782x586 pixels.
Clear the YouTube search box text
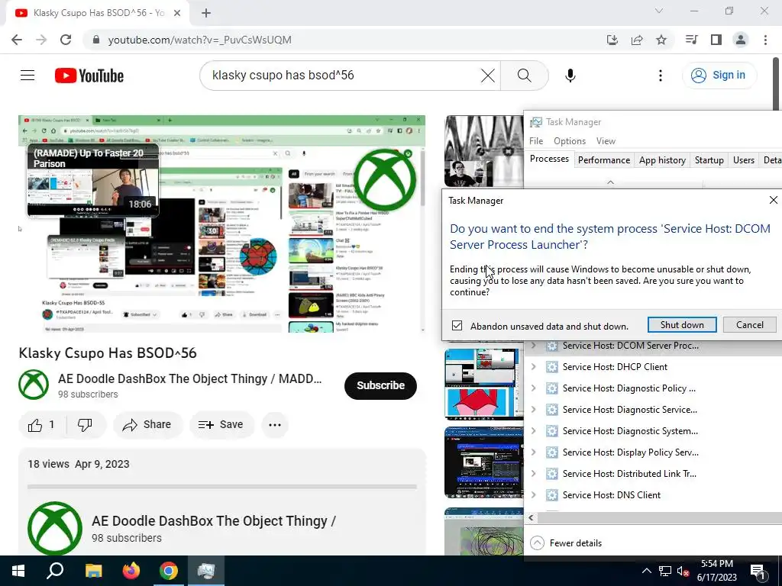[x=487, y=76]
